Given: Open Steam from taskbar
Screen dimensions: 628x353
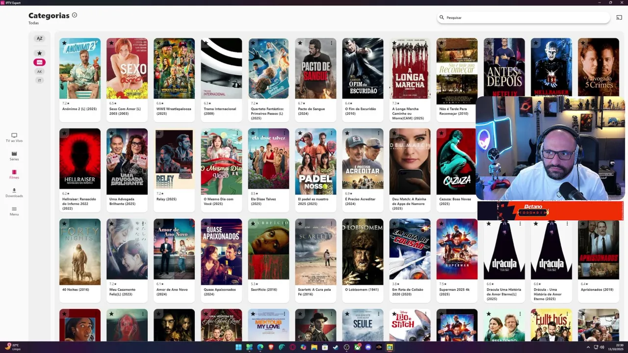Looking at the screenshot, I should [336, 347].
